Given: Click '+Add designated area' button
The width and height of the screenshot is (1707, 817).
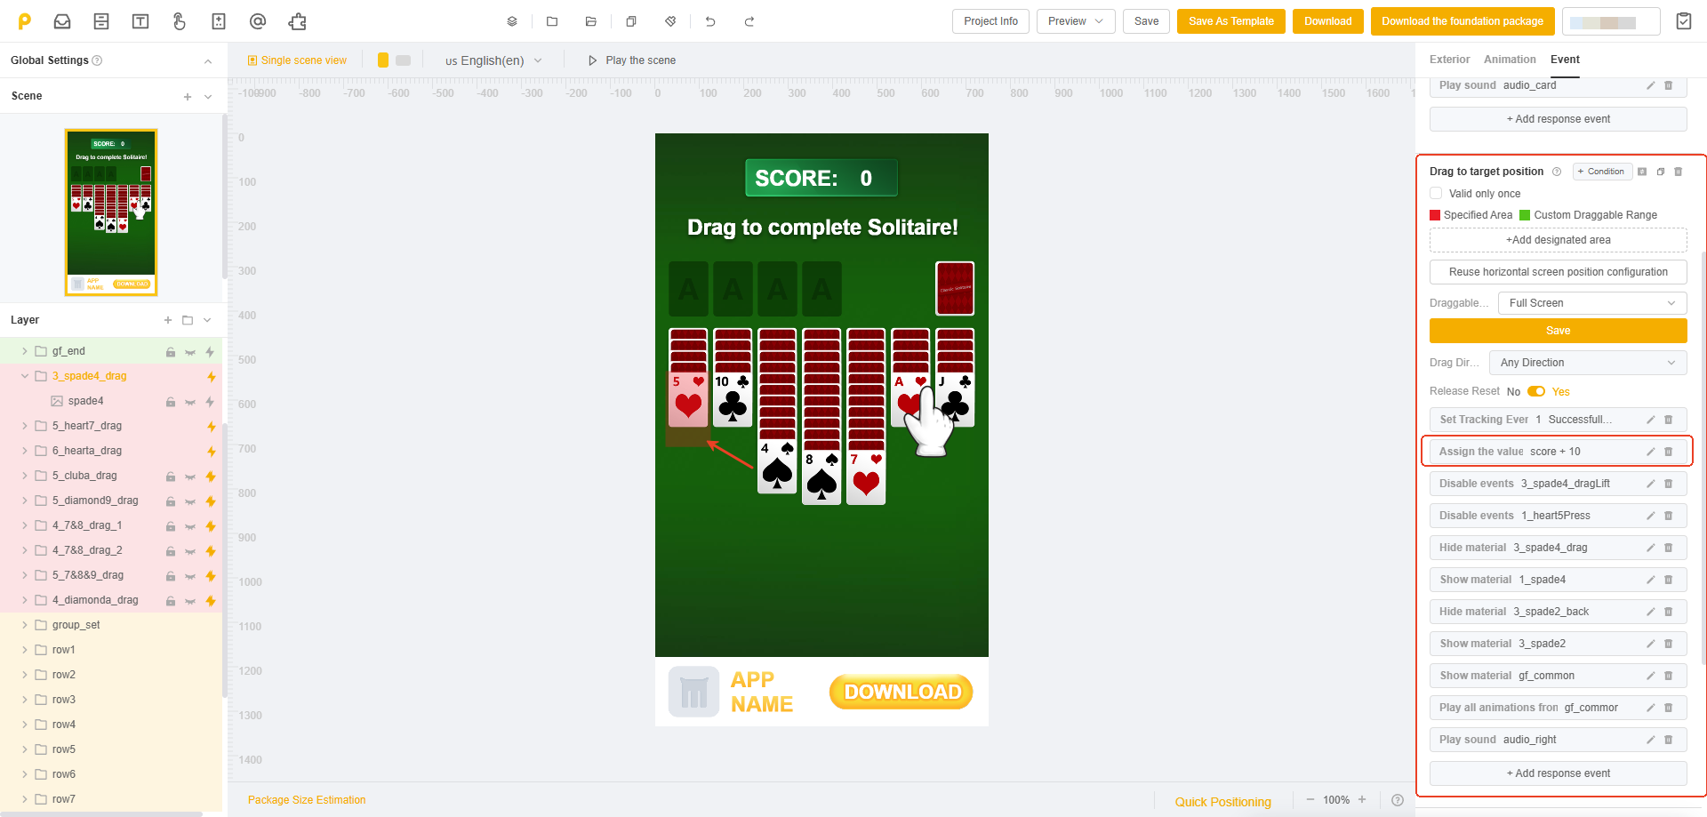Looking at the screenshot, I should point(1558,240).
